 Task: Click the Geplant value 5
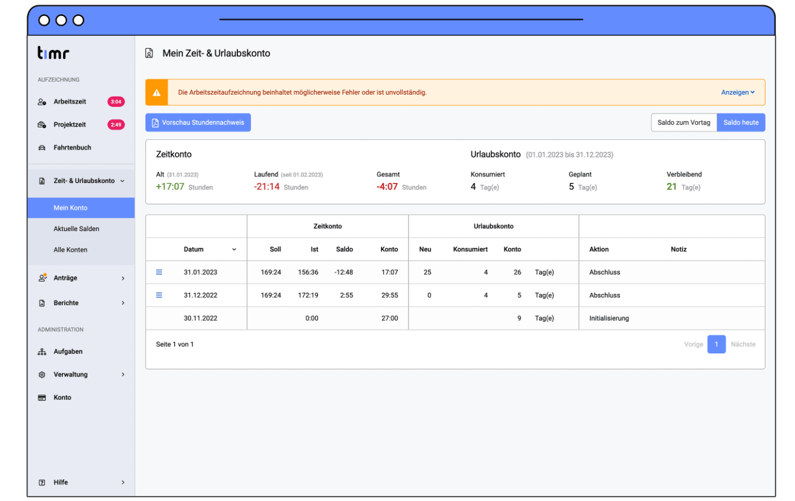point(571,187)
